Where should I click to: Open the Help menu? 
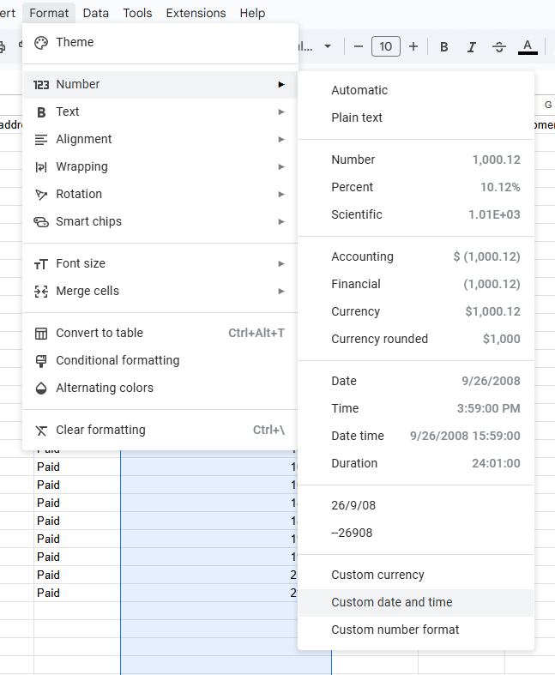pyautogui.click(x=252, y=13)
